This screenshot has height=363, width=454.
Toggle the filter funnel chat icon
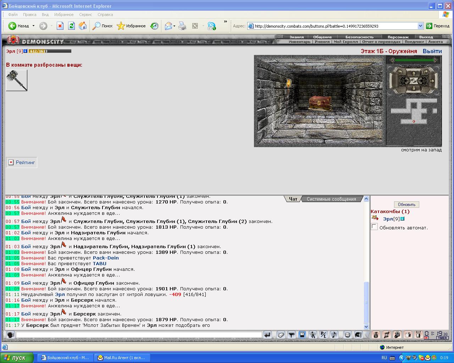[291, 335]
